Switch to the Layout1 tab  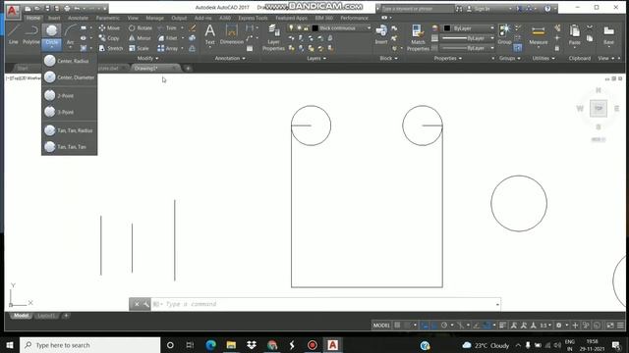[x=46, y=316]
